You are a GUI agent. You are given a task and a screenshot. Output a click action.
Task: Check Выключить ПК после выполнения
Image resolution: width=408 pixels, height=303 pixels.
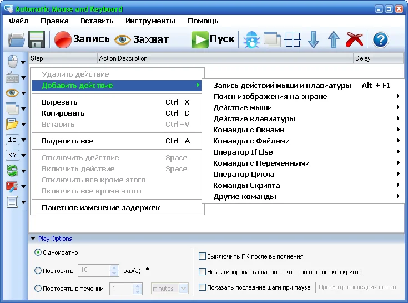(x=202, y=256)
